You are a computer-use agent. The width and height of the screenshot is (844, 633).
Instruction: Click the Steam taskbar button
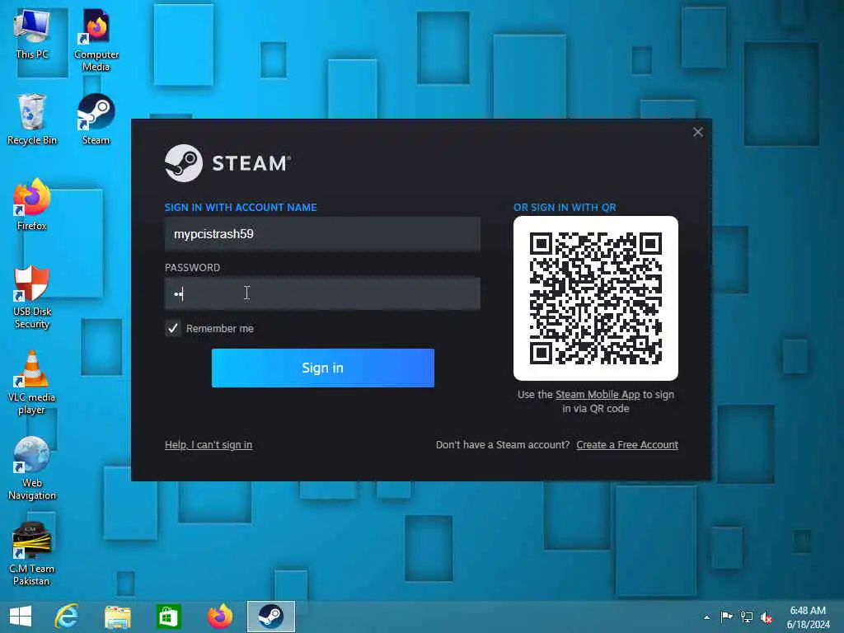(x=270, y=617)
